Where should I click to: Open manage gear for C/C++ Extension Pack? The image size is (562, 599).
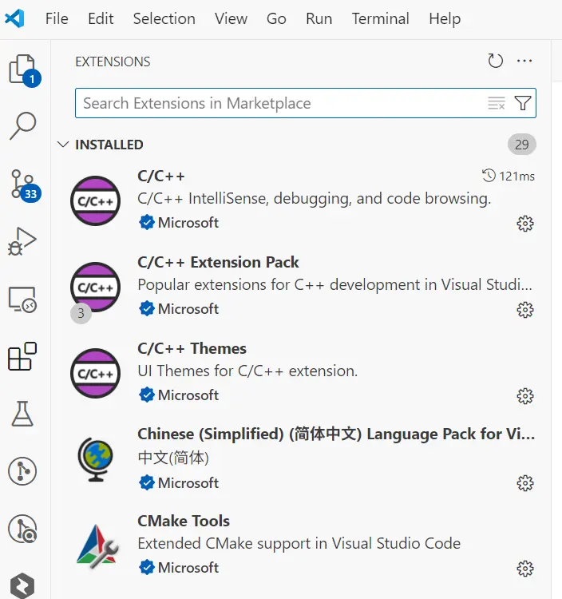click(525, 310)
